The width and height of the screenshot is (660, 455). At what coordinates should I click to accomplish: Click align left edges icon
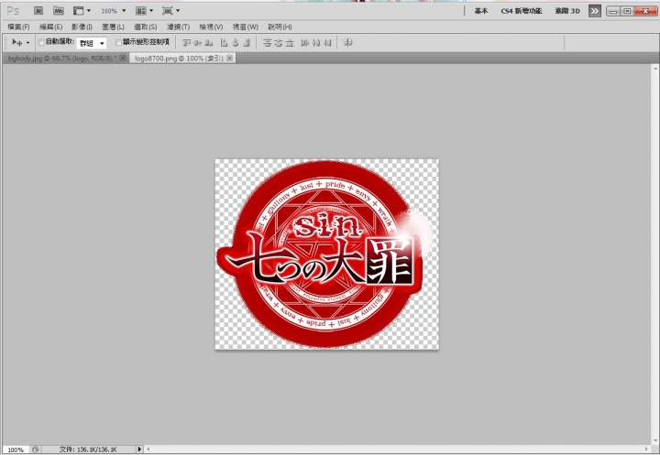[x=224, y=42]
